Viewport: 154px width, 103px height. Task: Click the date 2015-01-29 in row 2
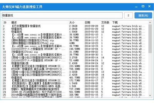coord(91,29)
